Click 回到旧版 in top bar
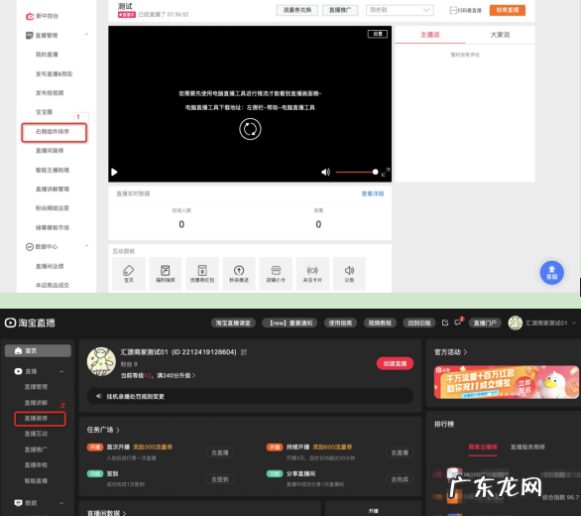581x516 pixels. tap(419, 323)
